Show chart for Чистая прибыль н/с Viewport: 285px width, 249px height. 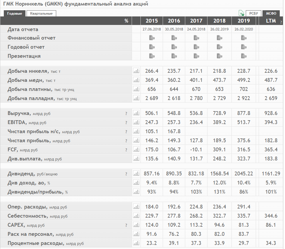[x=136, y=131]
